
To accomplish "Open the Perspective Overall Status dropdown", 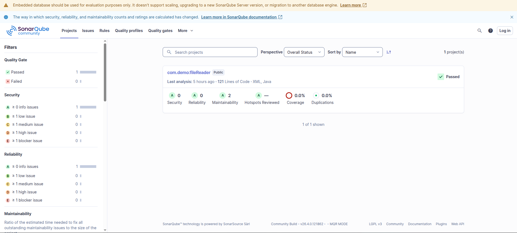I will [304, 52].
